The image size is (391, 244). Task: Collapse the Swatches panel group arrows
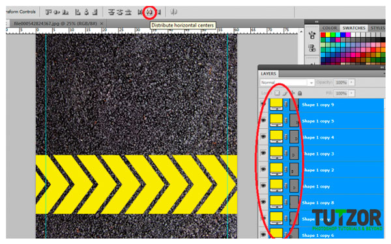pos(317,21)
